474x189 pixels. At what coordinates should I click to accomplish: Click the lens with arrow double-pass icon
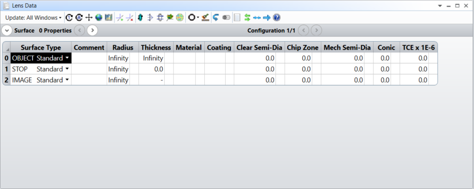click(150, 18)
